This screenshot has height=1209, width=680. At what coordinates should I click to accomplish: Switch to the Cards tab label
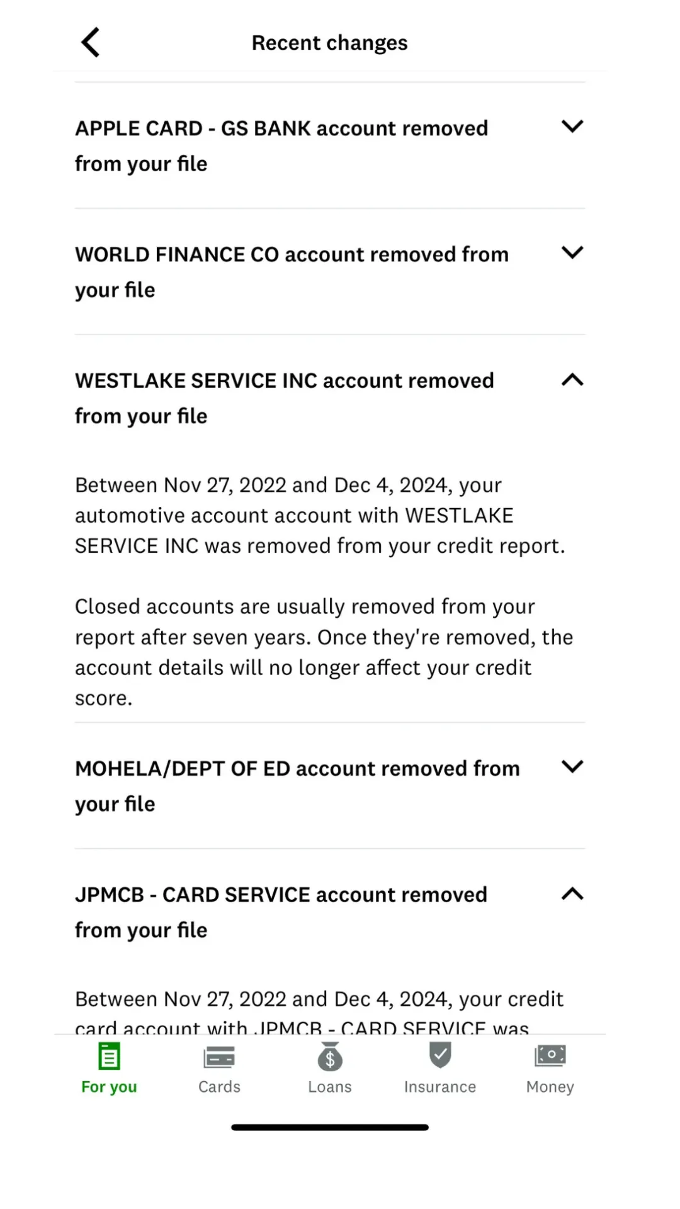click(219, 1087)
